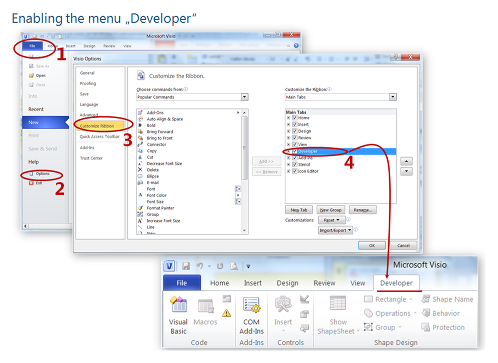Expand the Home node in Main Tabs tree
Screen dimensions: 498x363
pos(288,117)
